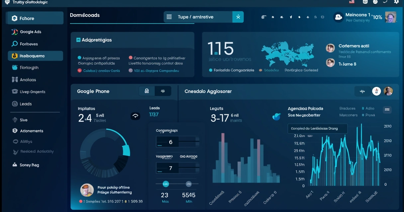Image resolution: width=404 pixels, height=212 pixels.
Task: Click the app logo in the title bar
Action: tap(7, 2)
